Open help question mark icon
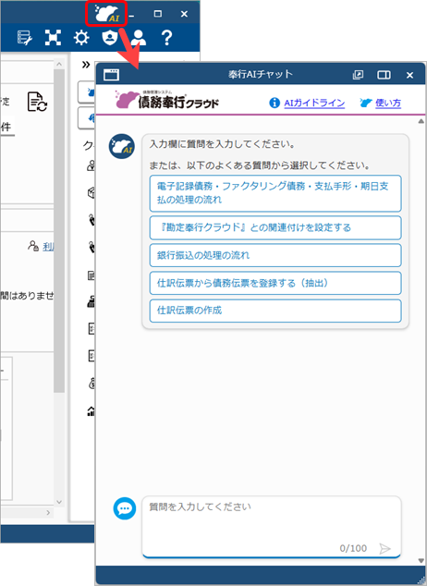 pos(166,37)
